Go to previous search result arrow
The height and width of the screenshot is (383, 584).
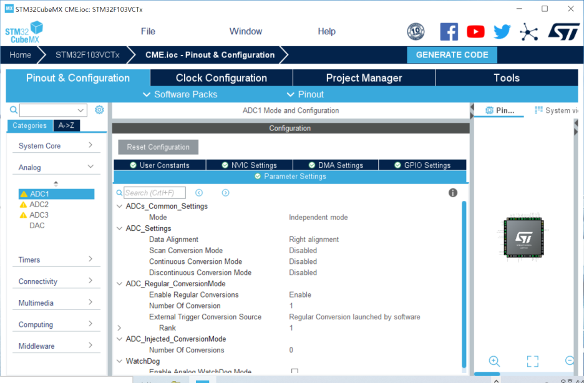pyautogui.click(x=199, y=193)
